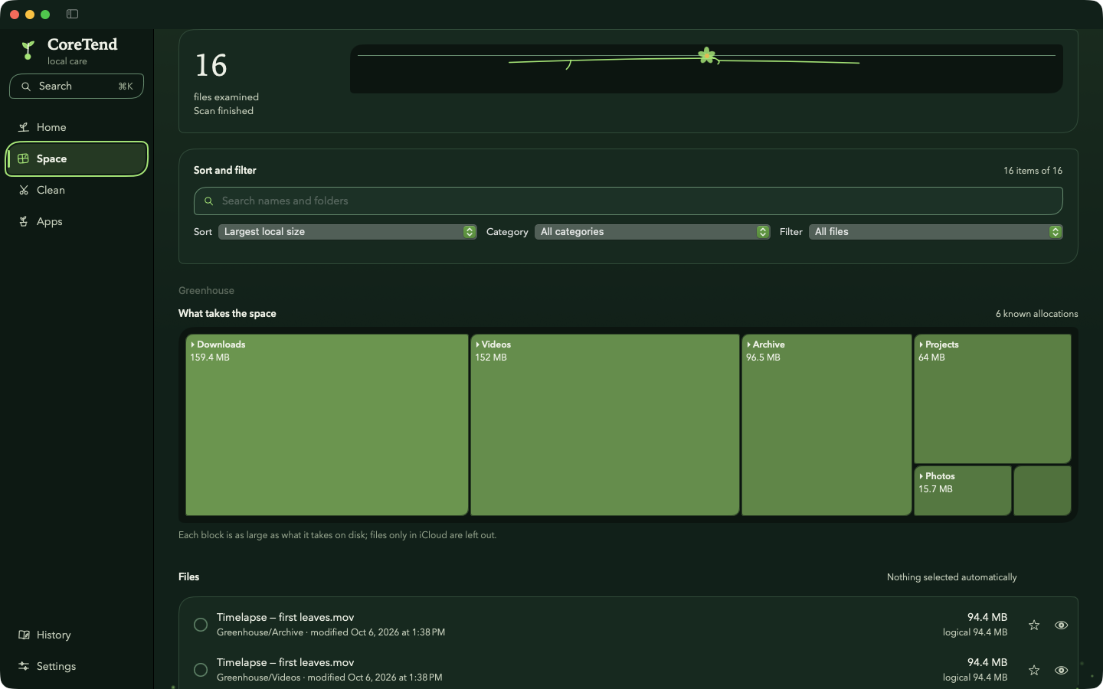Click the flower marker on the scan progress line
Viewport: 1103px width, 689px height.
(x=707, y=55)
